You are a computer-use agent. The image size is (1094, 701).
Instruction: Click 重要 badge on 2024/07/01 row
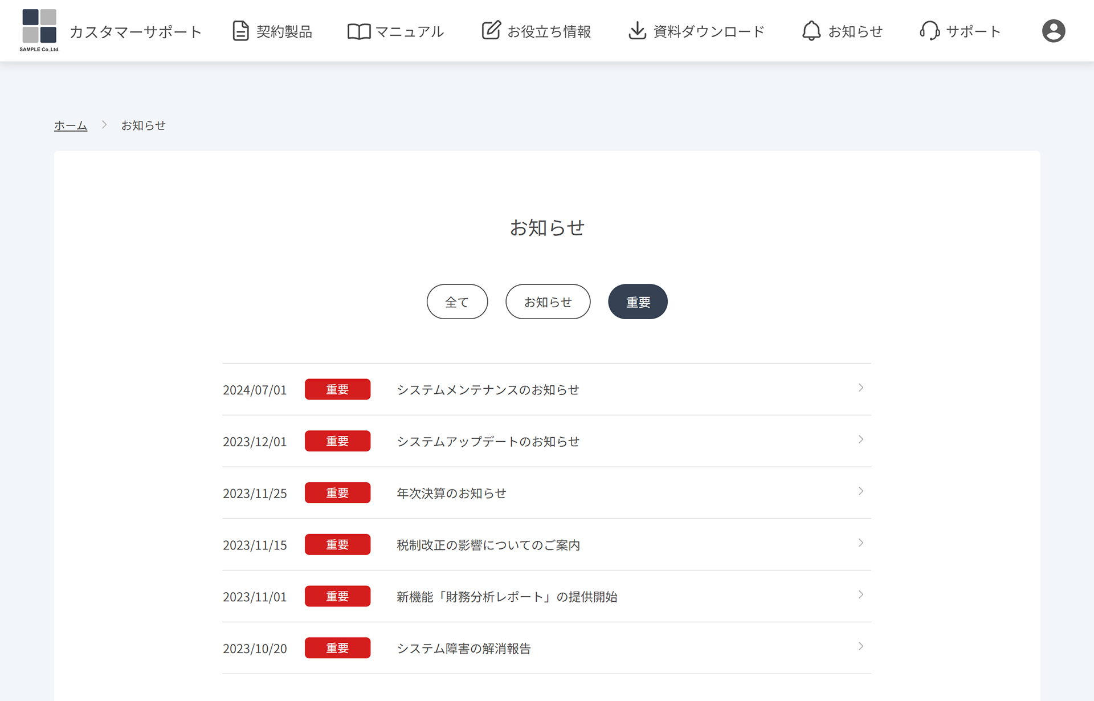point(337,389)
